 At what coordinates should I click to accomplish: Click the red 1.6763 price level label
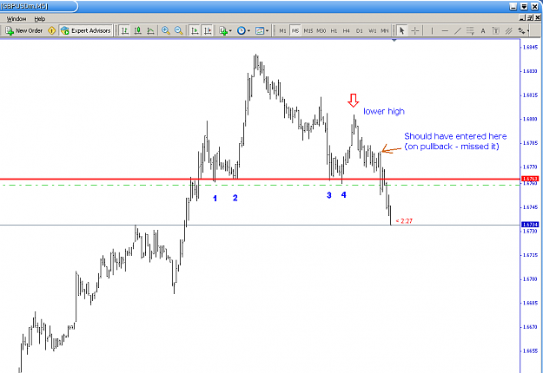529,179
